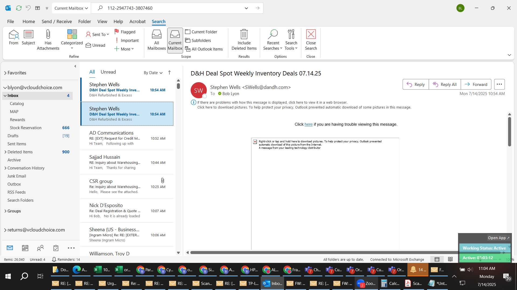Filter results by Important
Viewport: 517px width, 290px height.
tap(127, 40)
